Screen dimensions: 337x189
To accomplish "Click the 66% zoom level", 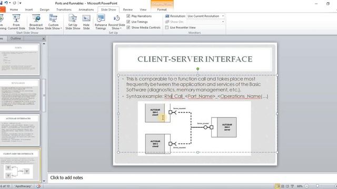I will (x=300, y=186).
